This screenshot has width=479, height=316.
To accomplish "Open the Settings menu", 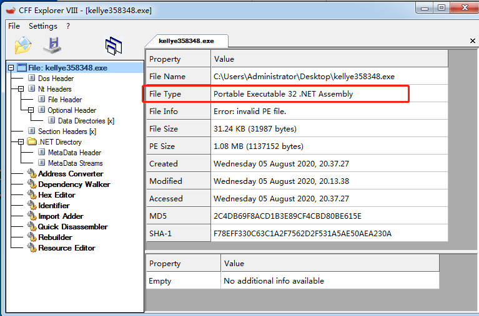I will point(43,26).
